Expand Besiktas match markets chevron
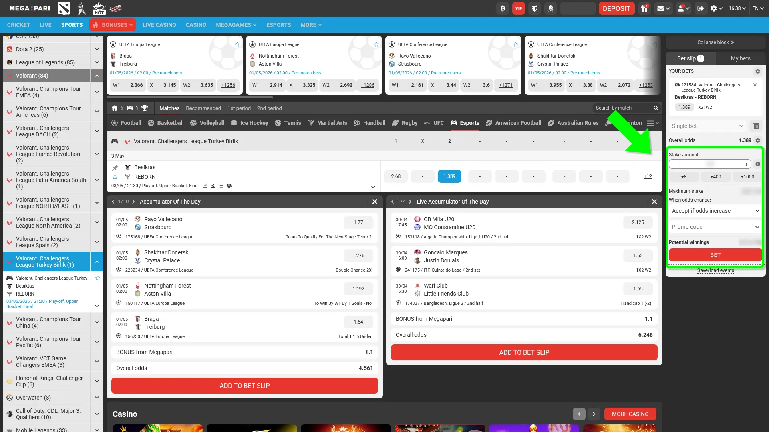The width and height of the screenshot is (769, 432). pos(373,187)
